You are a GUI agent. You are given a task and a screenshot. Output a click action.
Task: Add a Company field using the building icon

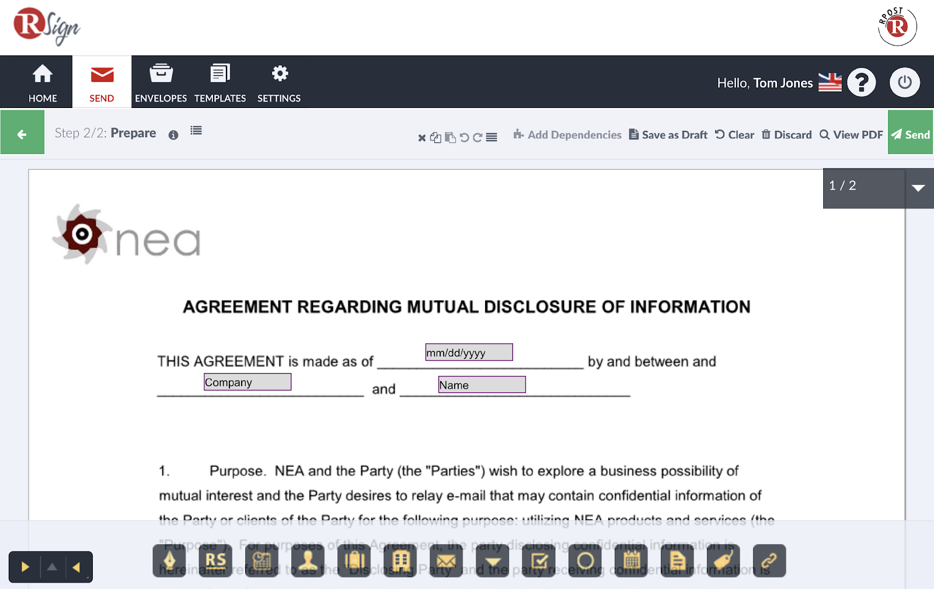pyautogui.click(x=400, y=561)
